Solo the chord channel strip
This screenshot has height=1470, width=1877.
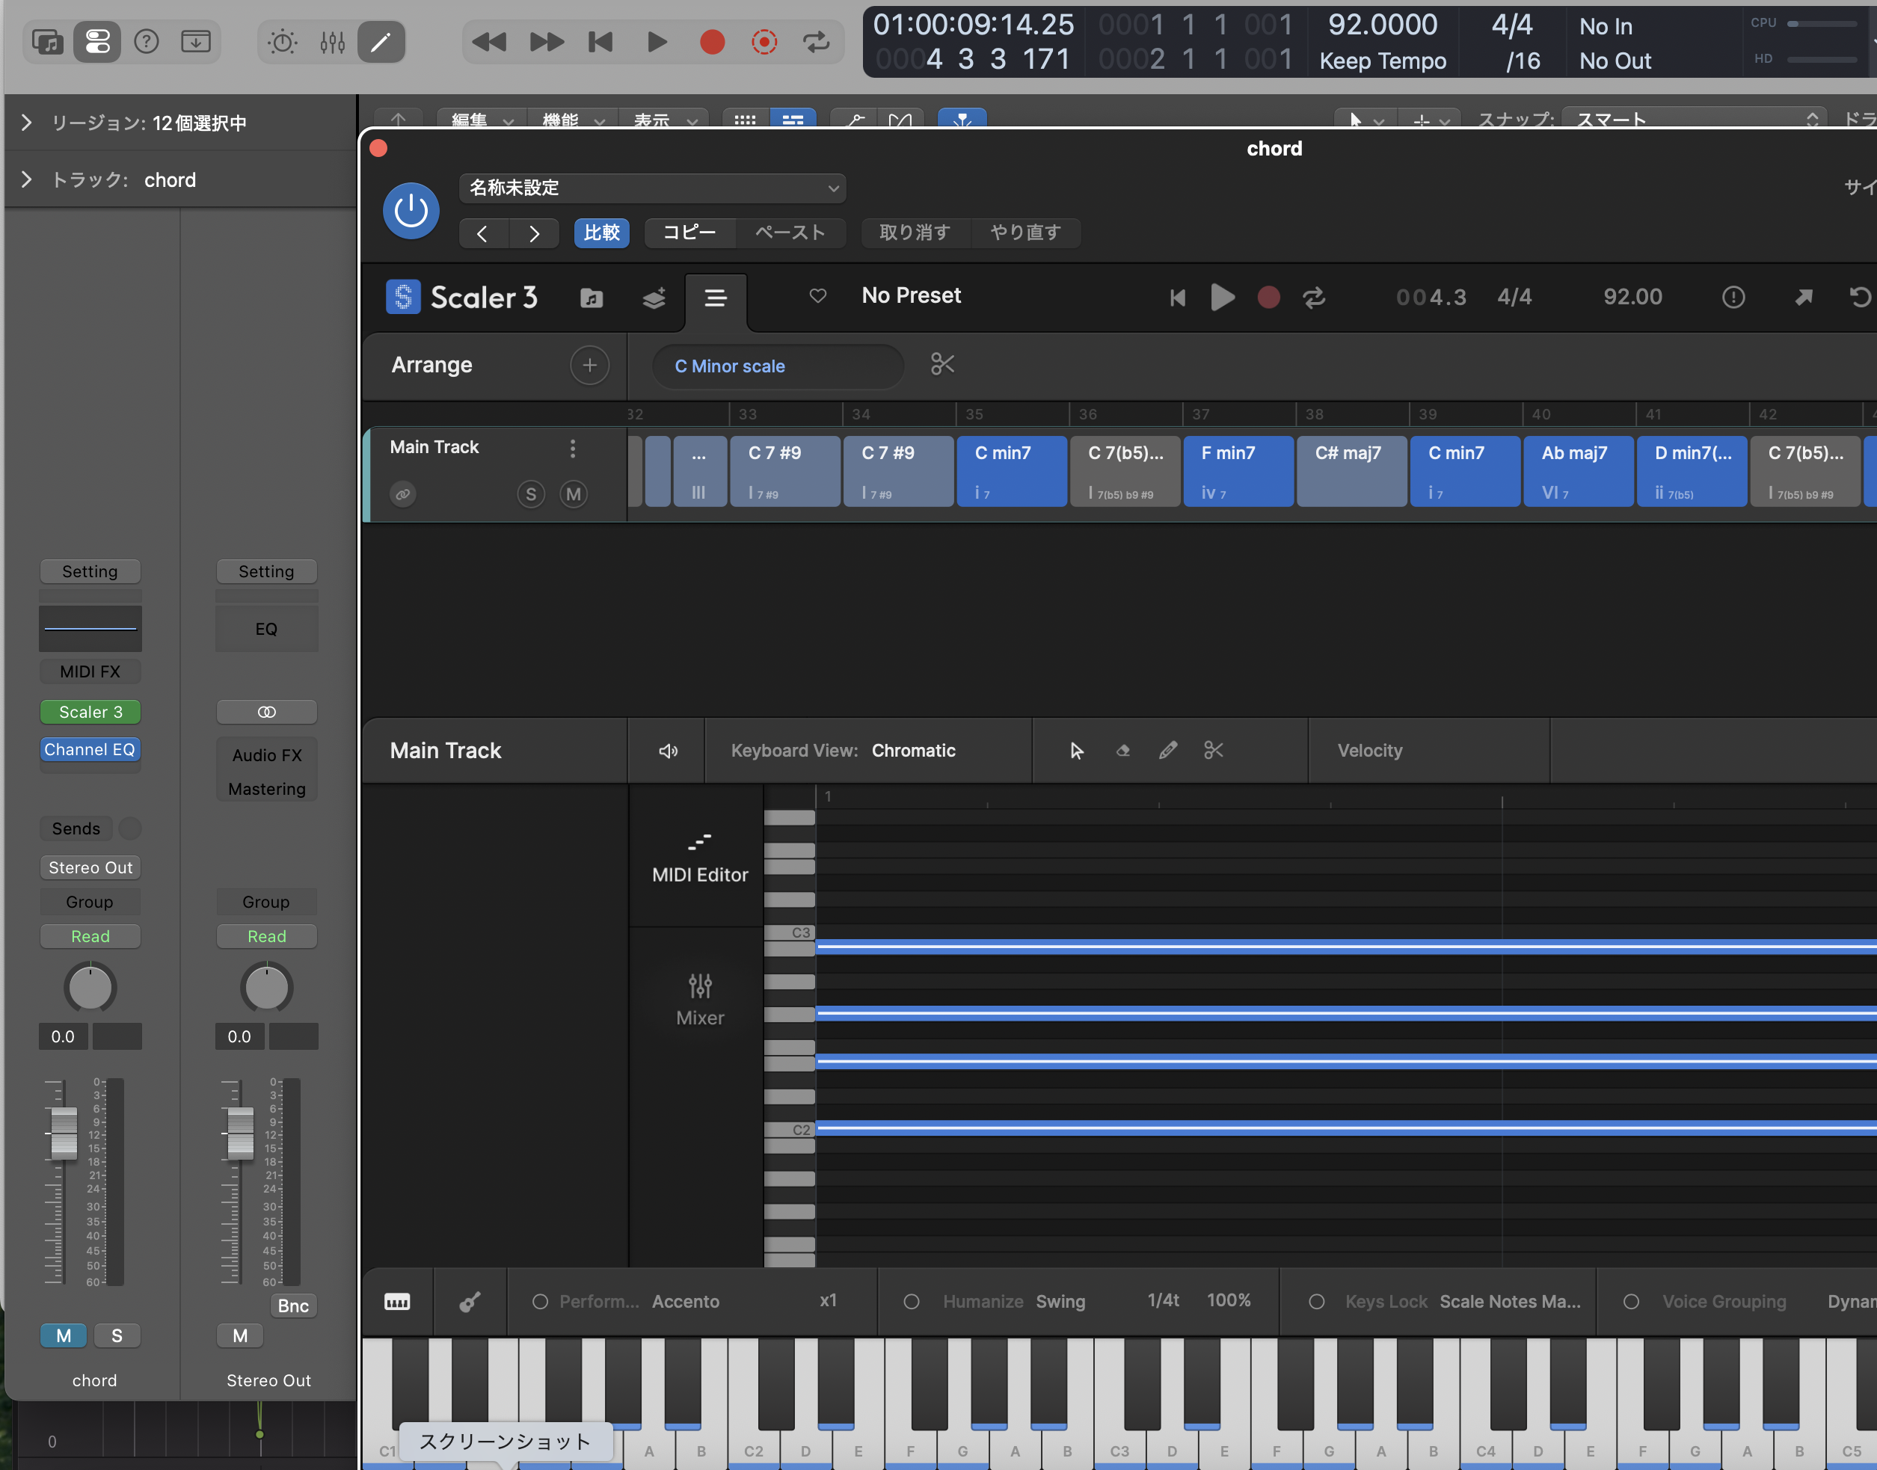click(x=117, y=1335)
